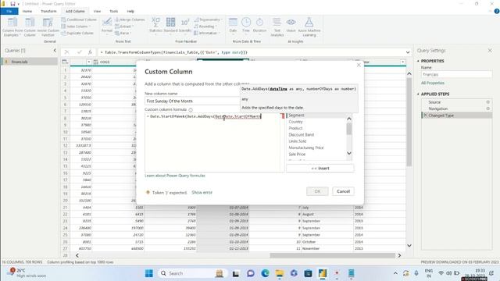Click the New column name field
The width and height of the screenshot is (500, 281).
pos(193,101)
